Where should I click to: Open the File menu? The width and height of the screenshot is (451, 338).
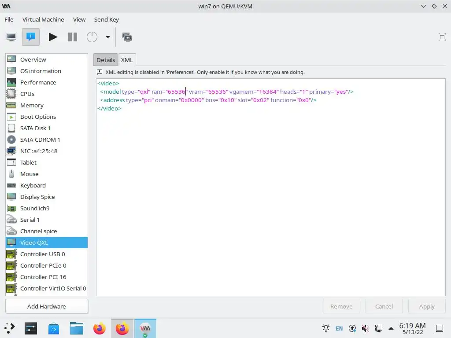[x=9, y=19]
